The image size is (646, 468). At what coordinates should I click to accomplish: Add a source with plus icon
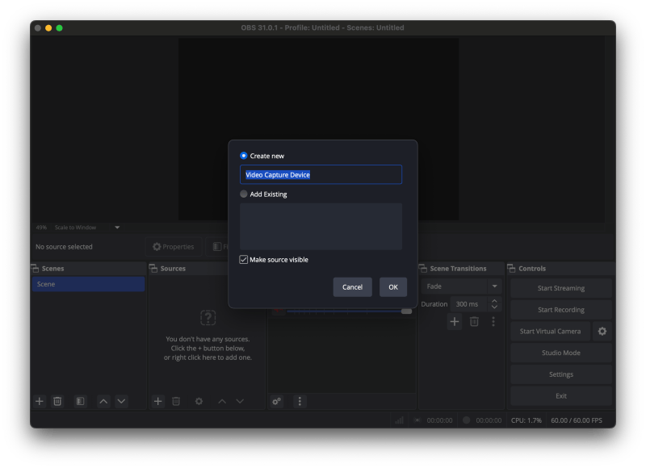(x=157, y=401)
